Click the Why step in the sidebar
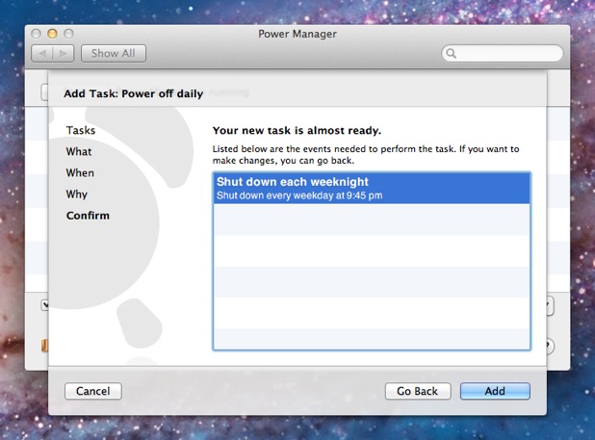Image resolution: width=595 pixels, height=440 pixels. pyautogui.click(x=77, y=194)
